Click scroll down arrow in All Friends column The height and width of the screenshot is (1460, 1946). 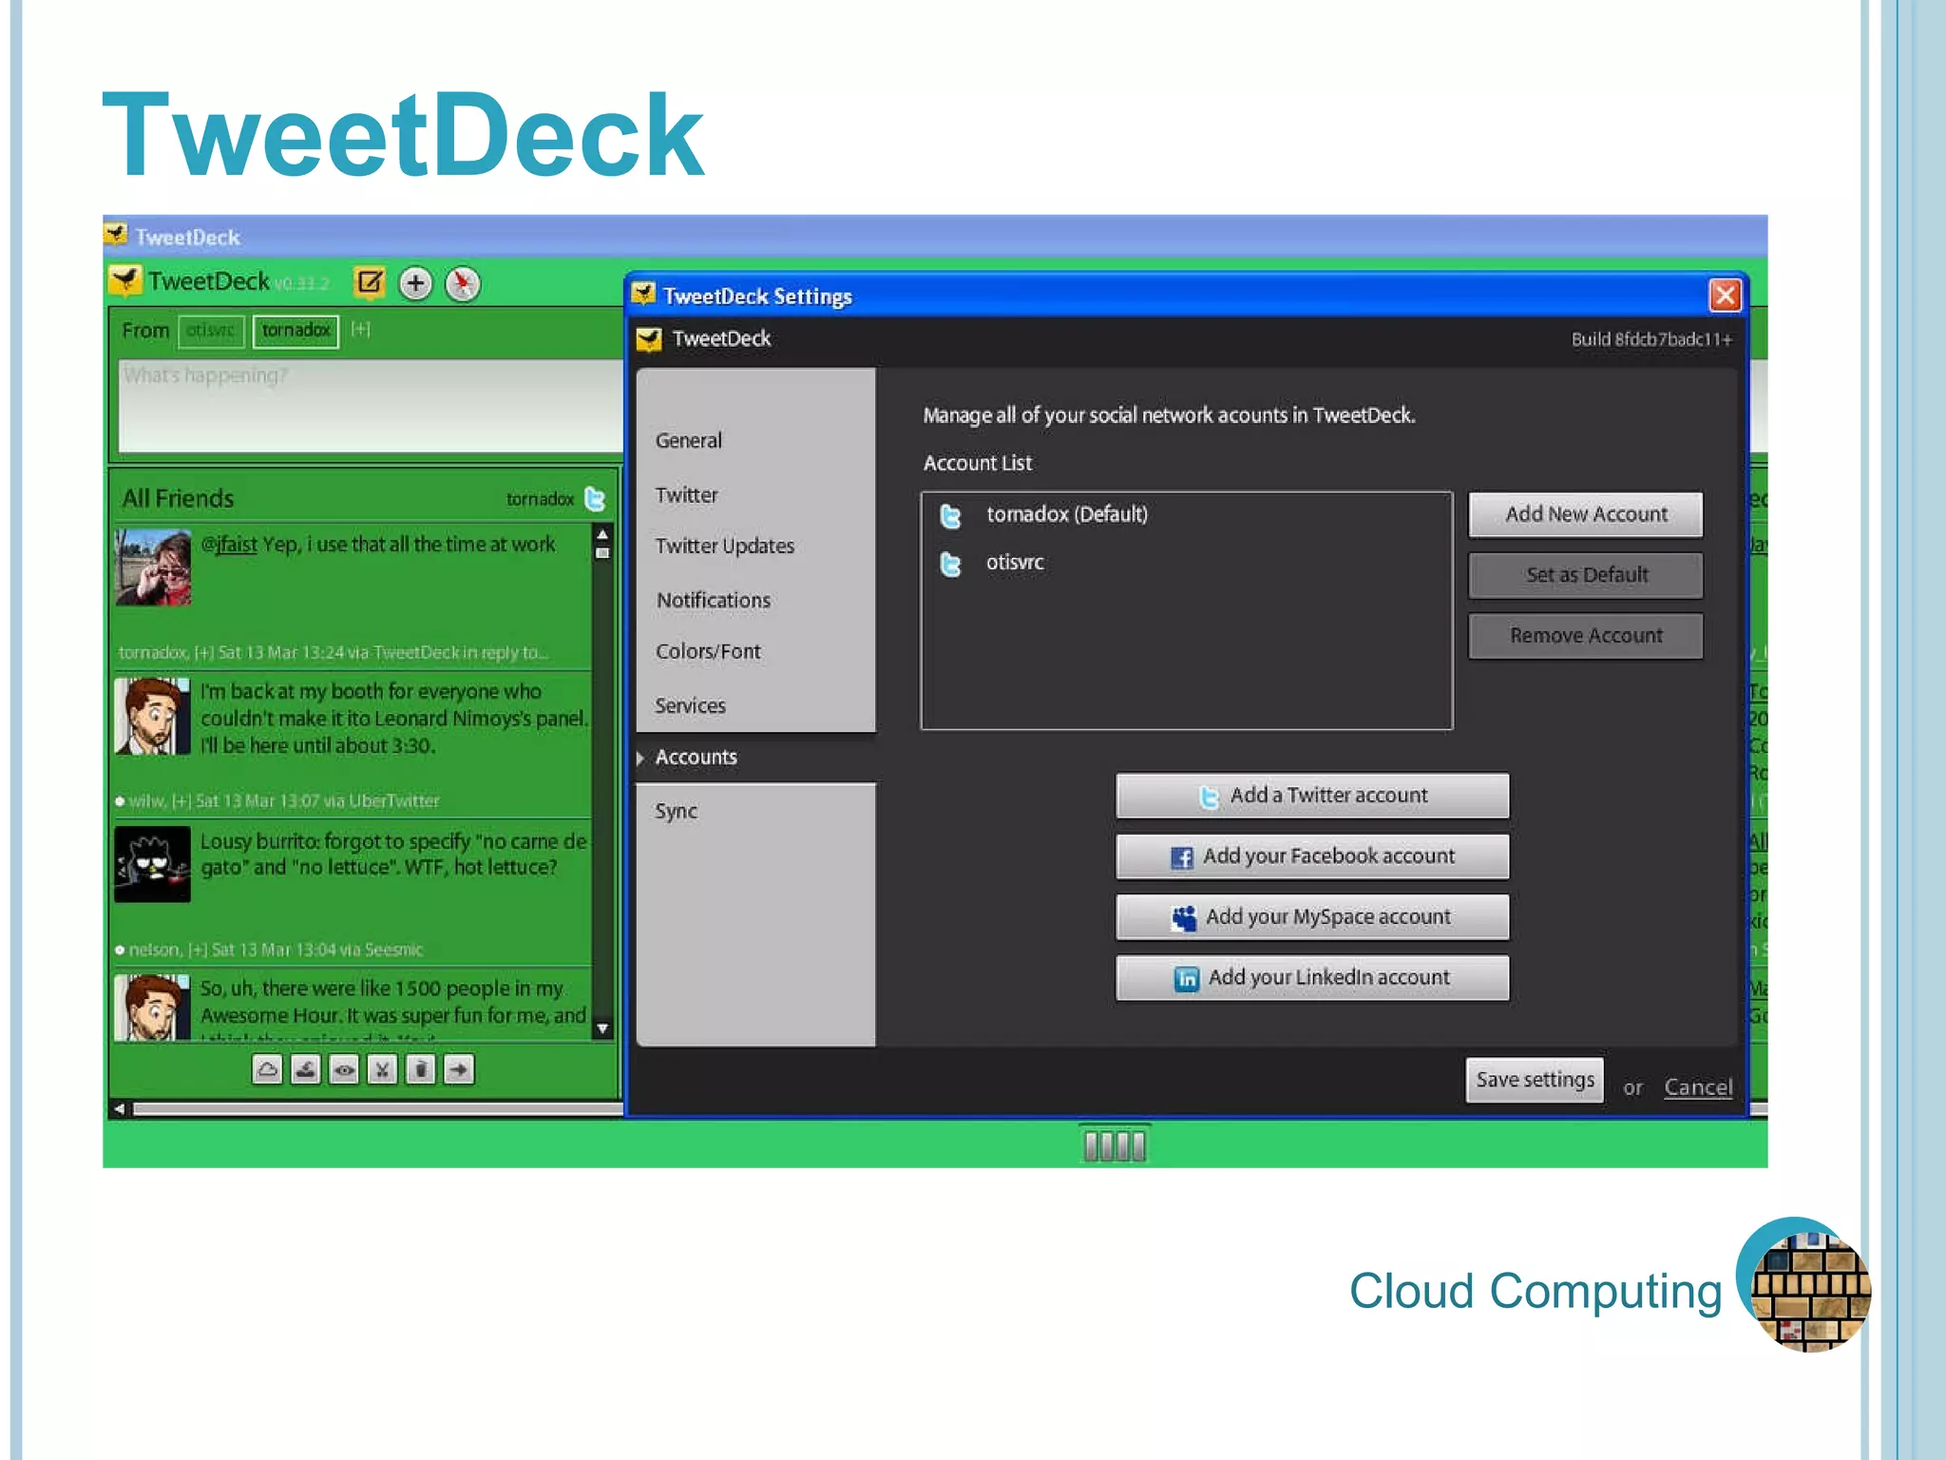602,1029
